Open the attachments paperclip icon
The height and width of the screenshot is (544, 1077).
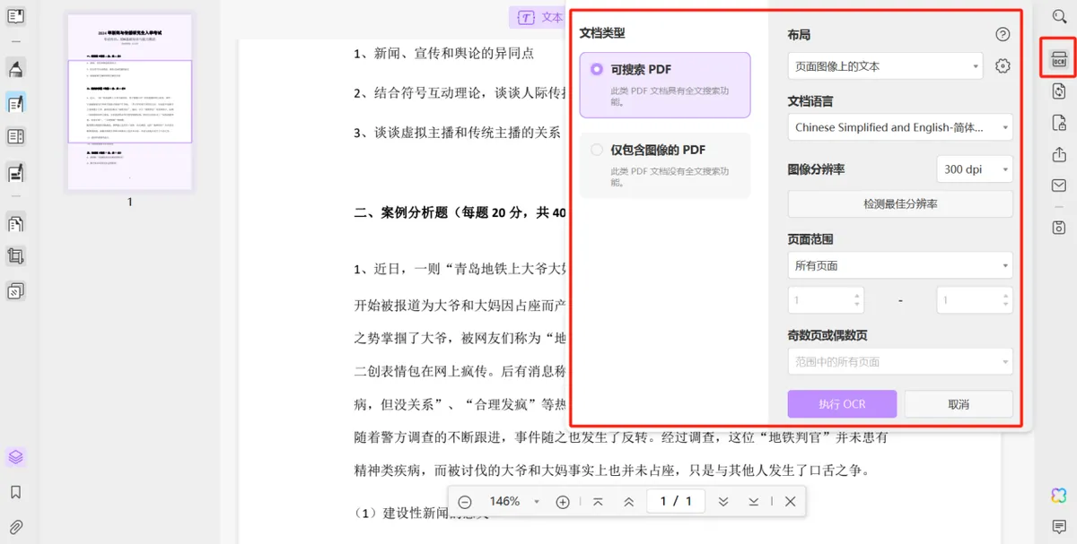click(16, 526)
